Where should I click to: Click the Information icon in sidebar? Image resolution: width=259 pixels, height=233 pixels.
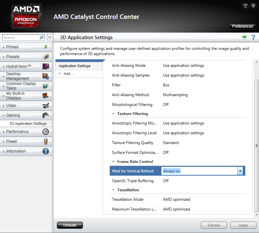46,151
